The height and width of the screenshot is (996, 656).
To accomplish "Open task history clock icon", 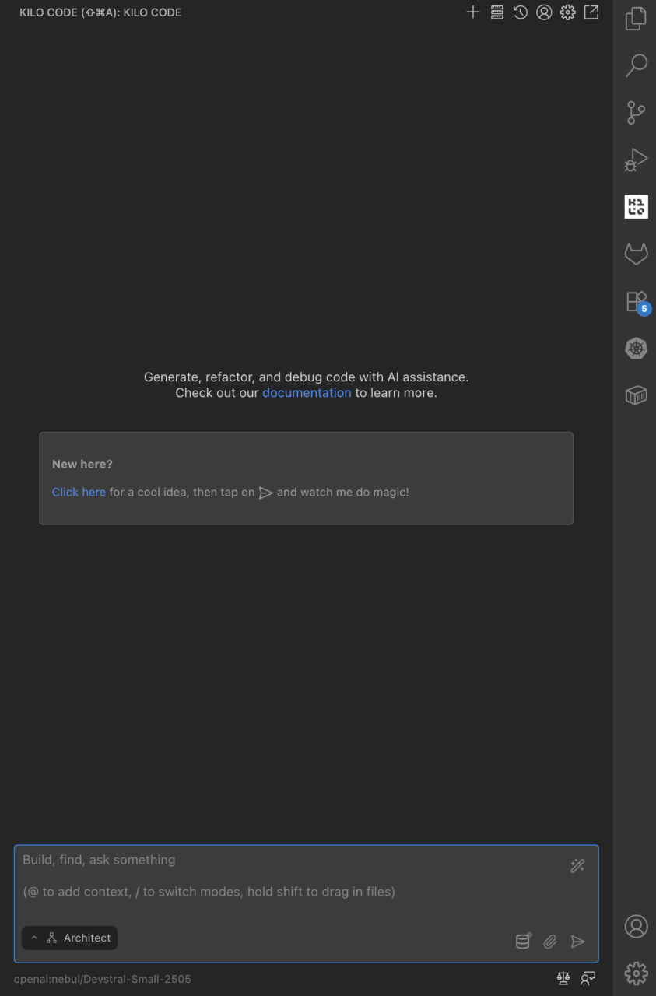I will click(x=521, y=12).
